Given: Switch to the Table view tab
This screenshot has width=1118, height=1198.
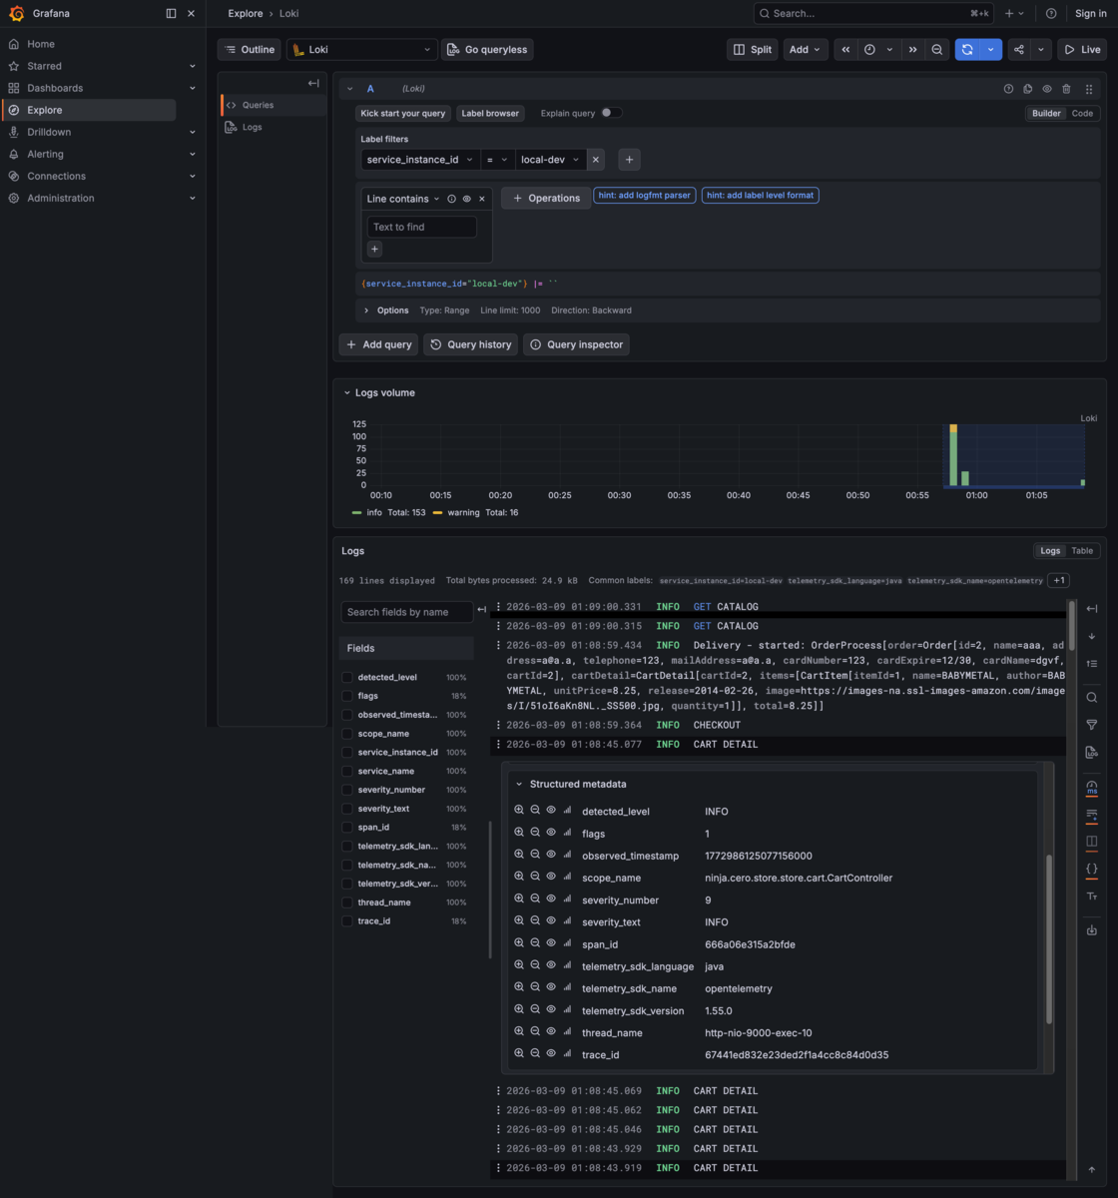Looking at the screenshot, I should coord(1082,551).
